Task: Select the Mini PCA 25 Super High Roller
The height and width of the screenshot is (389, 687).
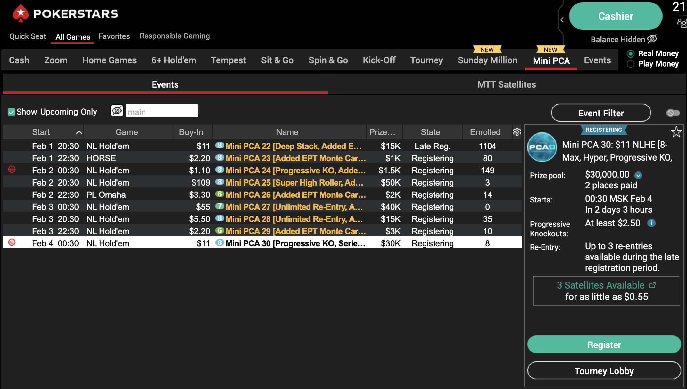Action: point(262,182)
